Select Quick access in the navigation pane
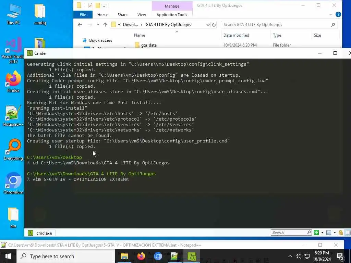This screenshot has width=351, height=263. point(100,40)
